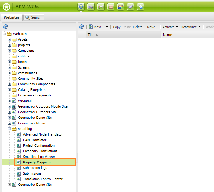Select Geometrixx Media in the tree

point(31,123)
